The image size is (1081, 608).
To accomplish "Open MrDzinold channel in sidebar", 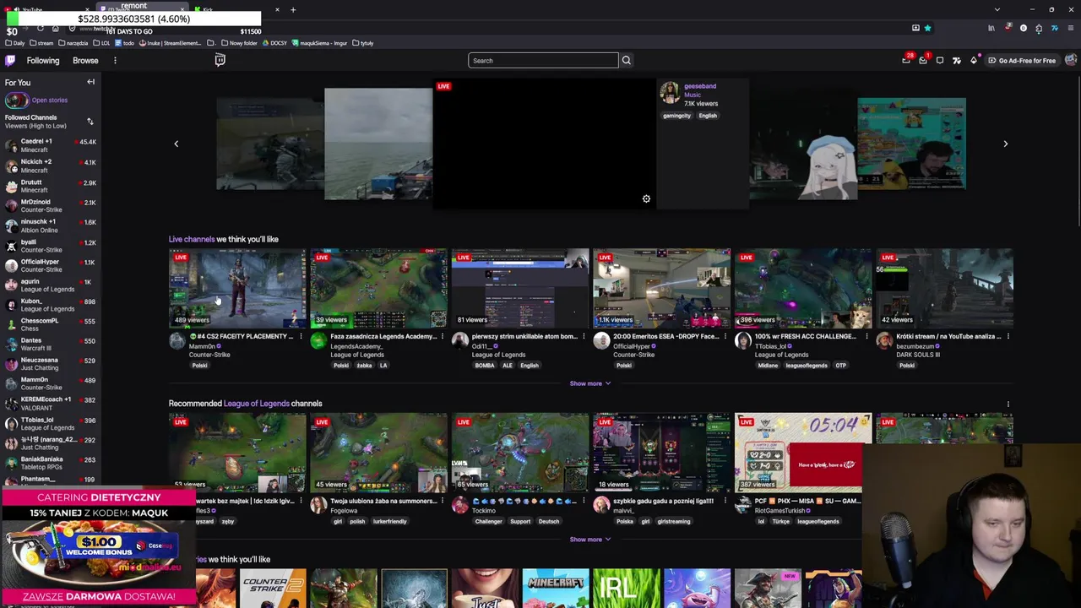I will pyautogui.click(x=51, y=205).
